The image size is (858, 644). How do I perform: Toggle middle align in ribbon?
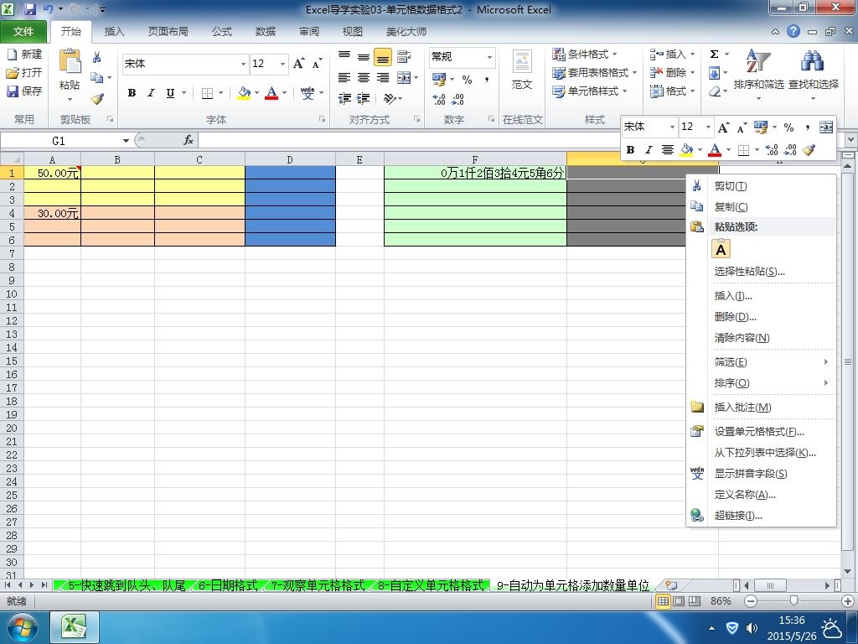pyautogui.click(x=364, y=56)
